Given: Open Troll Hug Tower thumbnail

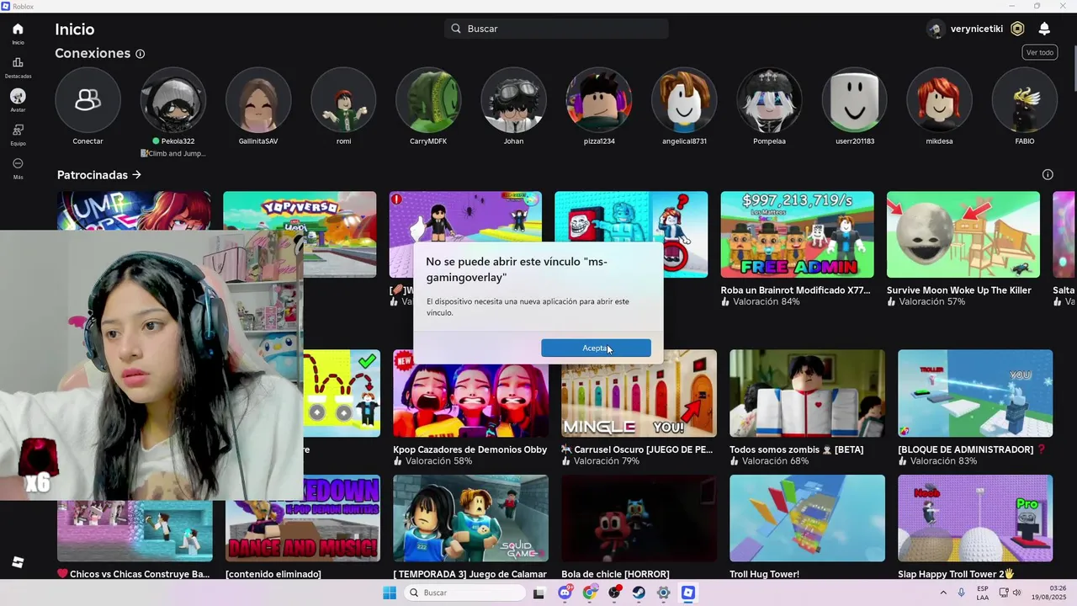Looking at the screenshot, I should coord(807,518).
